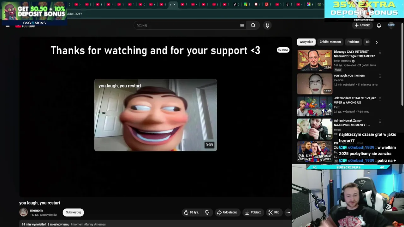Open sidebar thumbnail with 16:57 duration
Screen dimensions: 404x227
315,84
